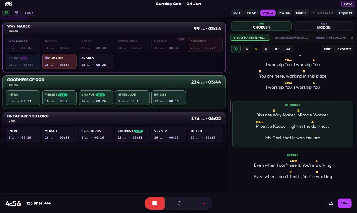Image resolution: width=357 pixels, height=213 pixels.
Task: Select the LYRICS tab
Action: point(268,13)
